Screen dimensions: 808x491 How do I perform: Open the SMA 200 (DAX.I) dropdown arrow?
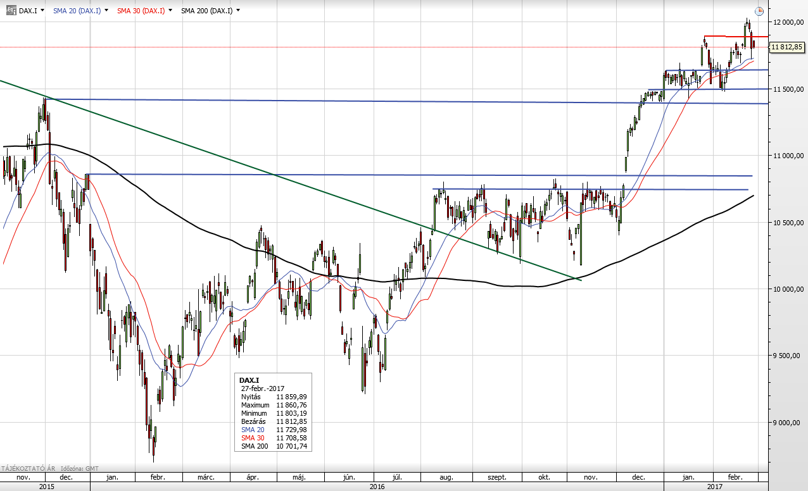[x=238, y=11]
